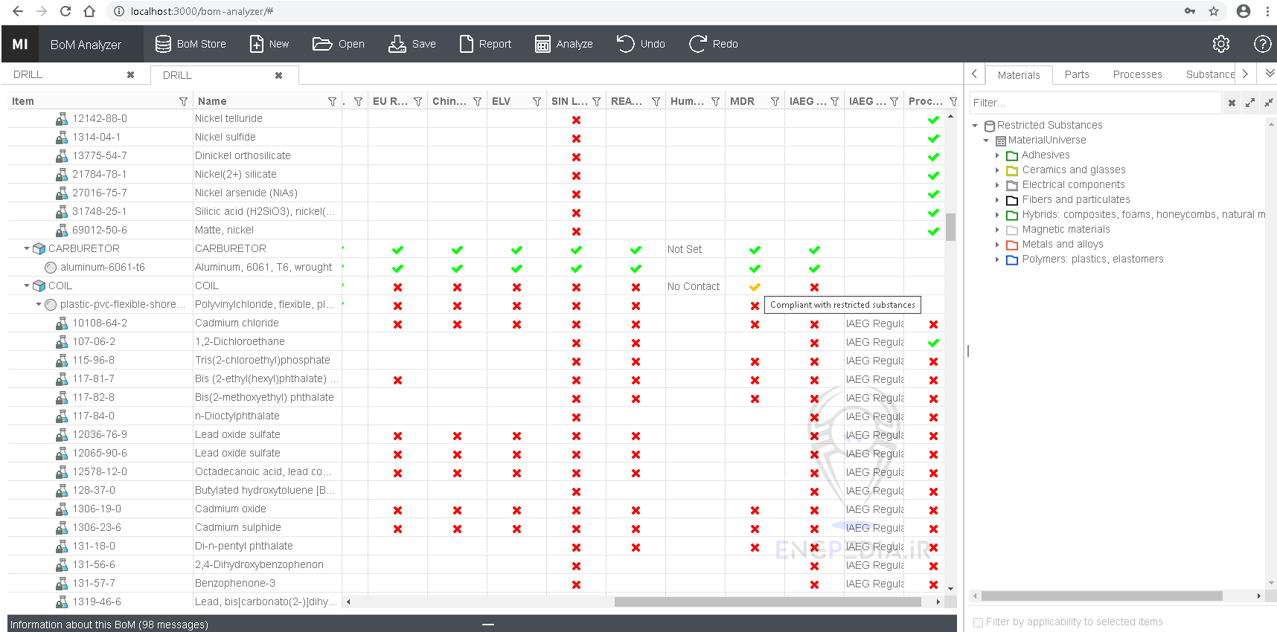Expand the Metals and alloys folder
The width and height of the screenshot is (1277, 632).
point(997,244)
